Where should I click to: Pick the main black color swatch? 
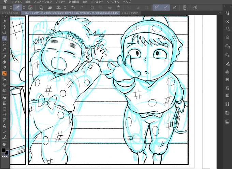click(3, 150)
